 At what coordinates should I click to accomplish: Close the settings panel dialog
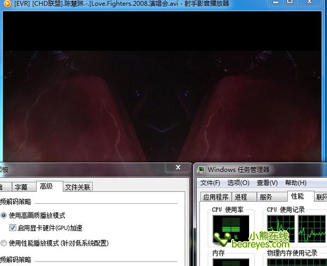click(x=178, y=167)
